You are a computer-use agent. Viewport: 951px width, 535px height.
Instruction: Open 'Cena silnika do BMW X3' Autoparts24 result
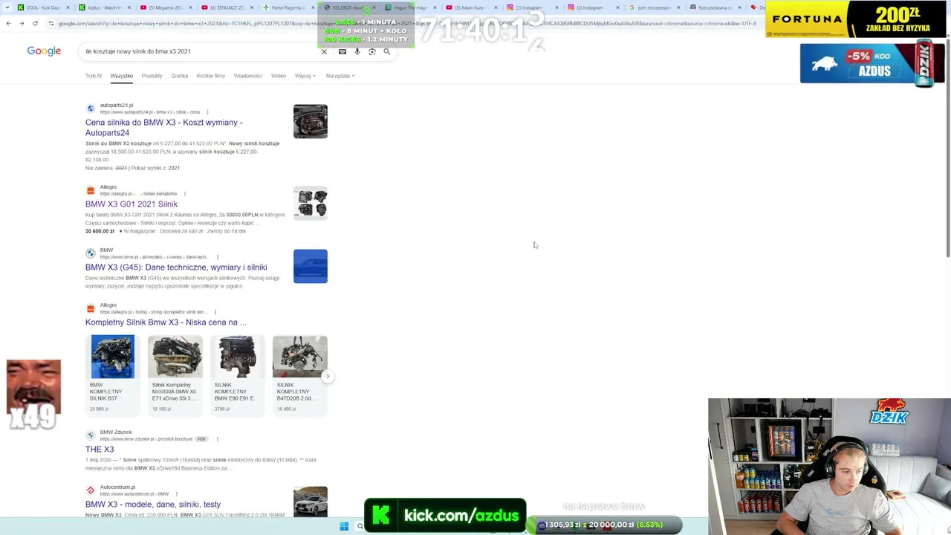(x=163, y=127)
